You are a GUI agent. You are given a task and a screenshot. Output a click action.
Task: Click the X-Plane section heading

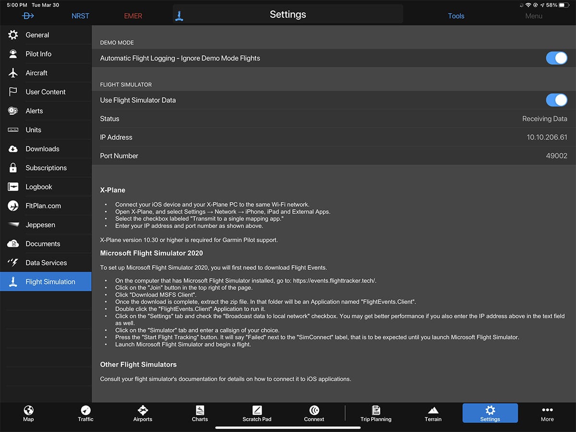(113, 190)
